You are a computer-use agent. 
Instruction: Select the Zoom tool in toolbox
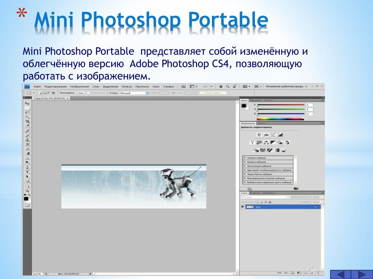[x=27, y=190]
